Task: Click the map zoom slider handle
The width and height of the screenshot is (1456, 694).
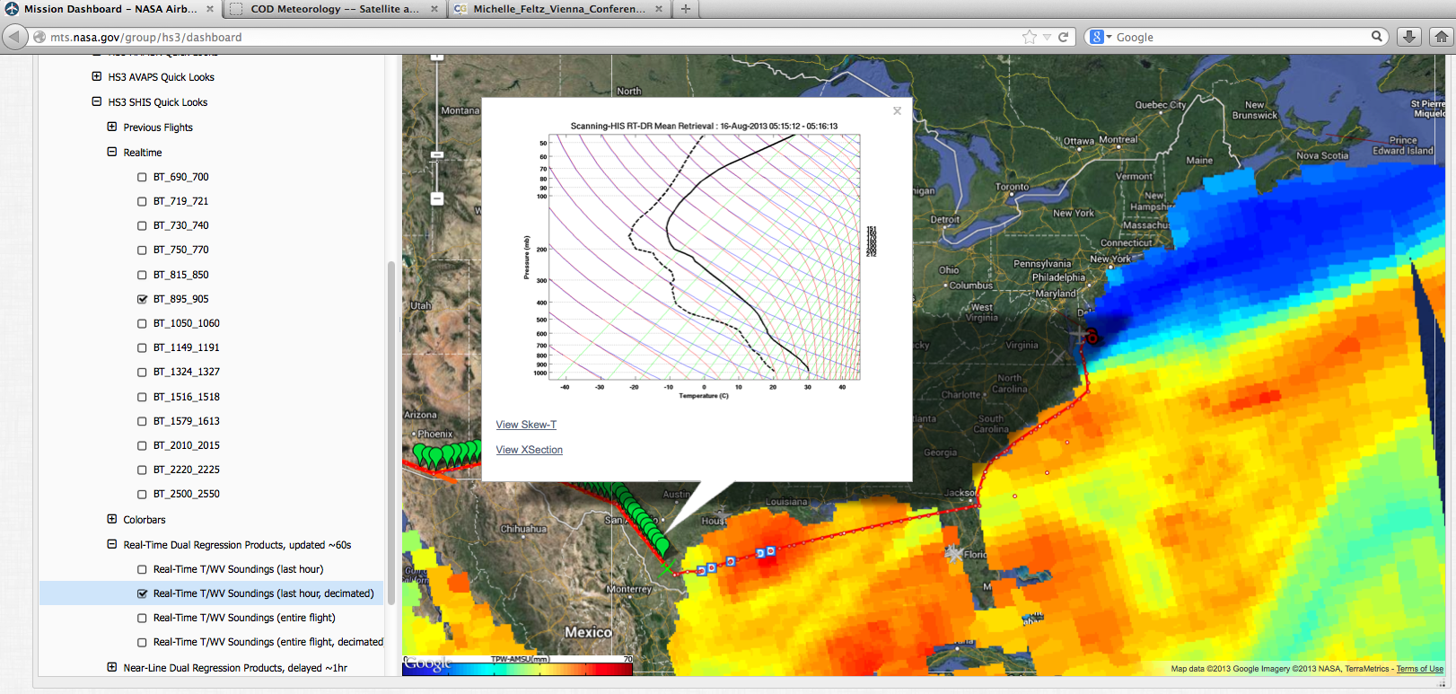Action: pos(437,155)
